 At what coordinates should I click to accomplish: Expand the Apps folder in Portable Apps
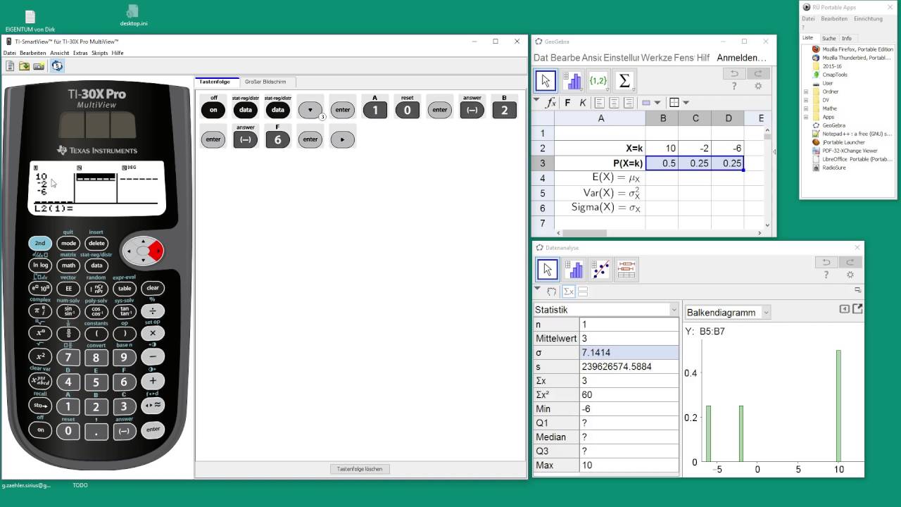pos(806,117)
